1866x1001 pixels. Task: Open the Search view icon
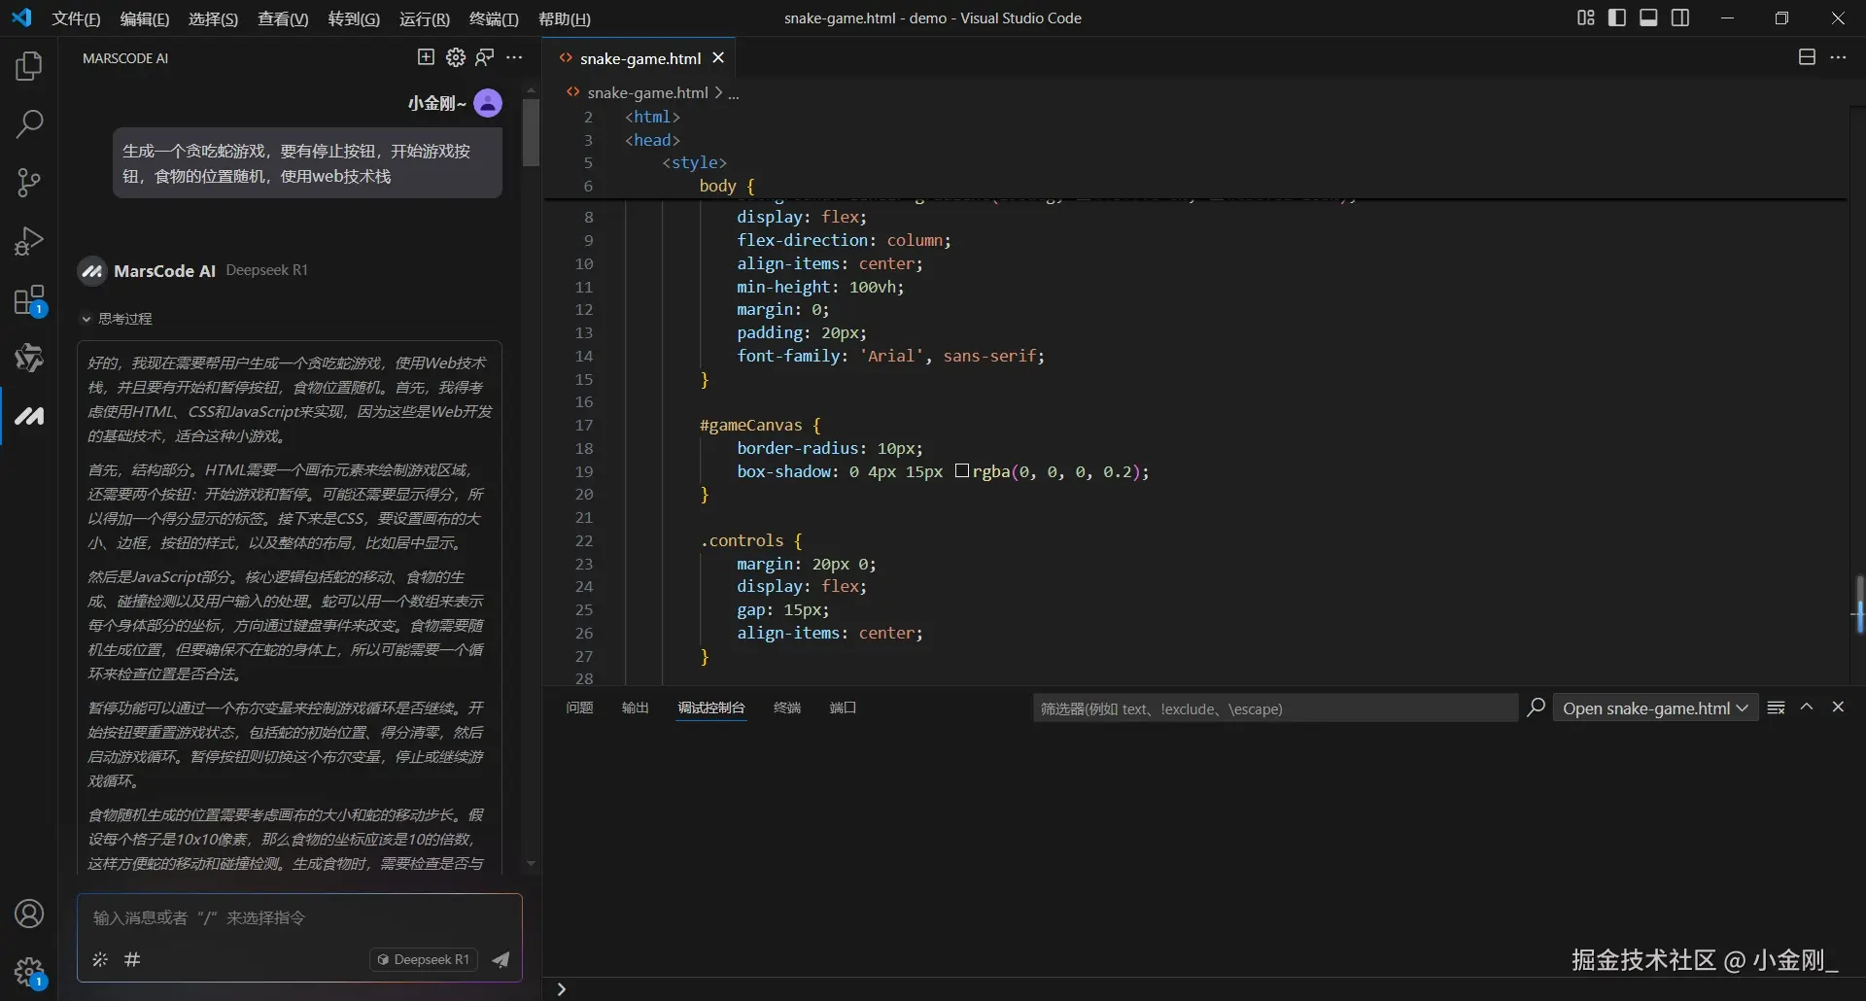(29, 124)
